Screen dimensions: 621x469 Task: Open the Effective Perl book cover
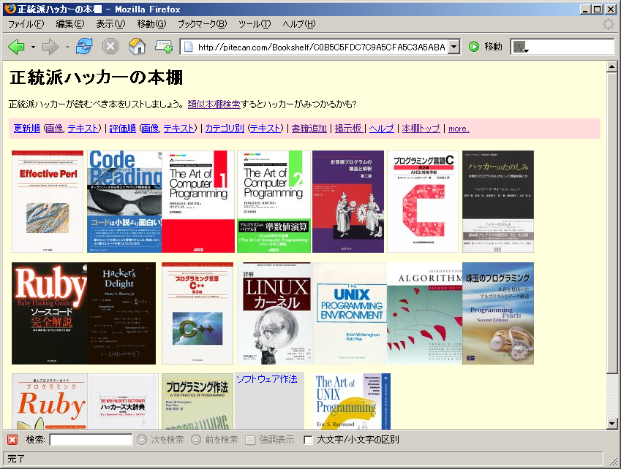pos(48,202)
